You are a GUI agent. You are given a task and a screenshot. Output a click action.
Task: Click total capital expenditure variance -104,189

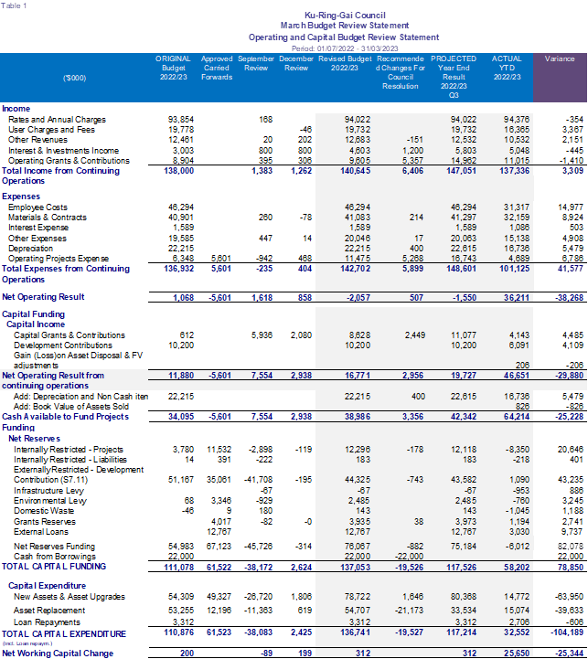(x=567, y=632)
